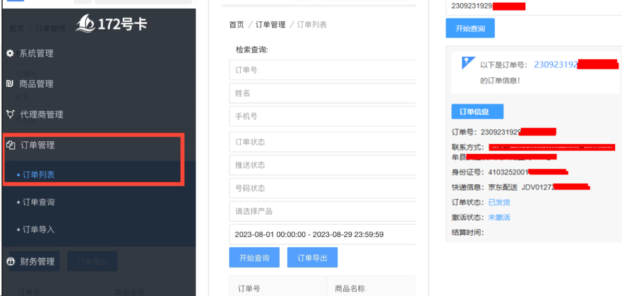The height and width of the screenshot is (296, 622).
Task: Select 订单查询 in the sidebar
Action: tap(38, 202)
